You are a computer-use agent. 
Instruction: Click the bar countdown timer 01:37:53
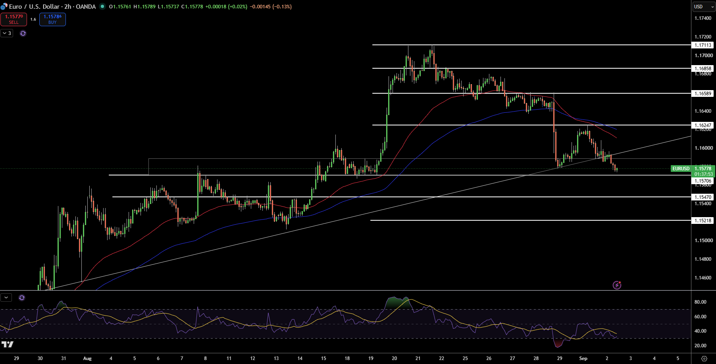(704, 174)
